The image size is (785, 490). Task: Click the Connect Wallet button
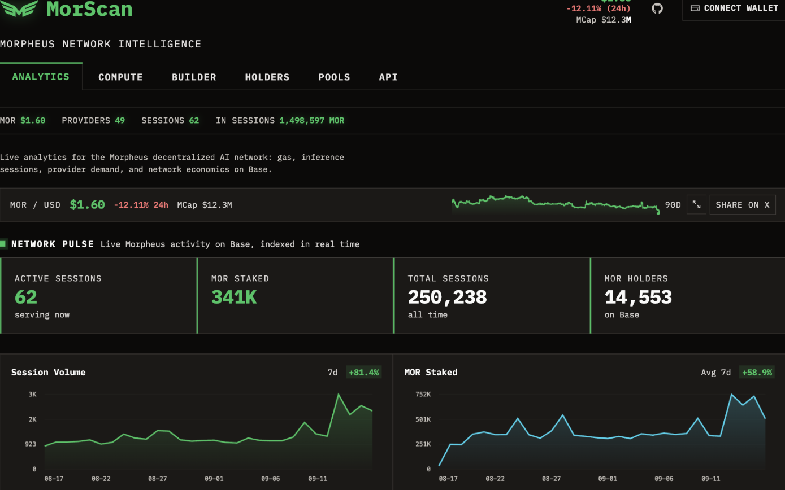[x=734, y=9]
